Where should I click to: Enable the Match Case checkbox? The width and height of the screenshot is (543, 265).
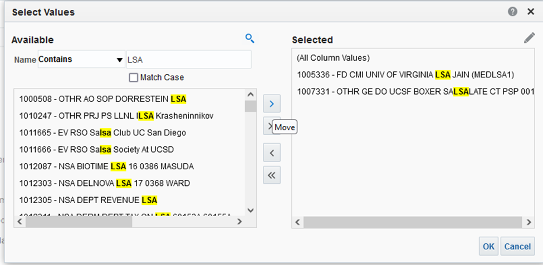tap(134, 77)
